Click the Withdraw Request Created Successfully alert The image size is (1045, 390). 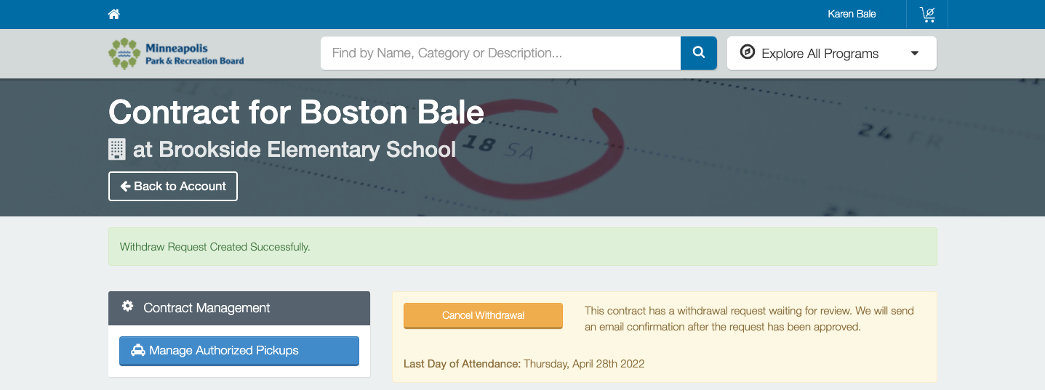coord(522,247)
